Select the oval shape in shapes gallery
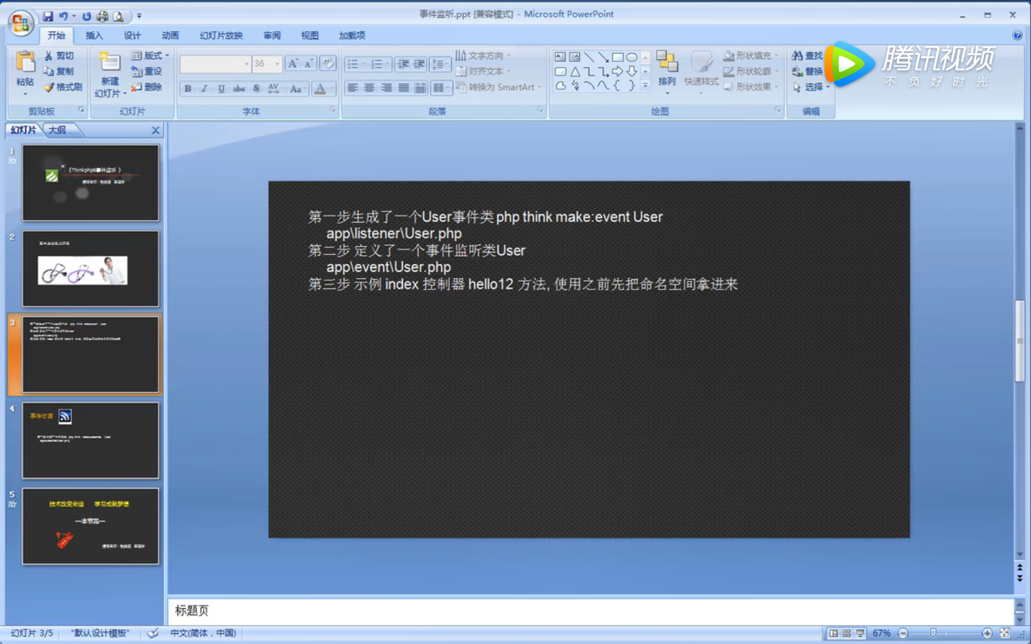 tap(631, 57)
